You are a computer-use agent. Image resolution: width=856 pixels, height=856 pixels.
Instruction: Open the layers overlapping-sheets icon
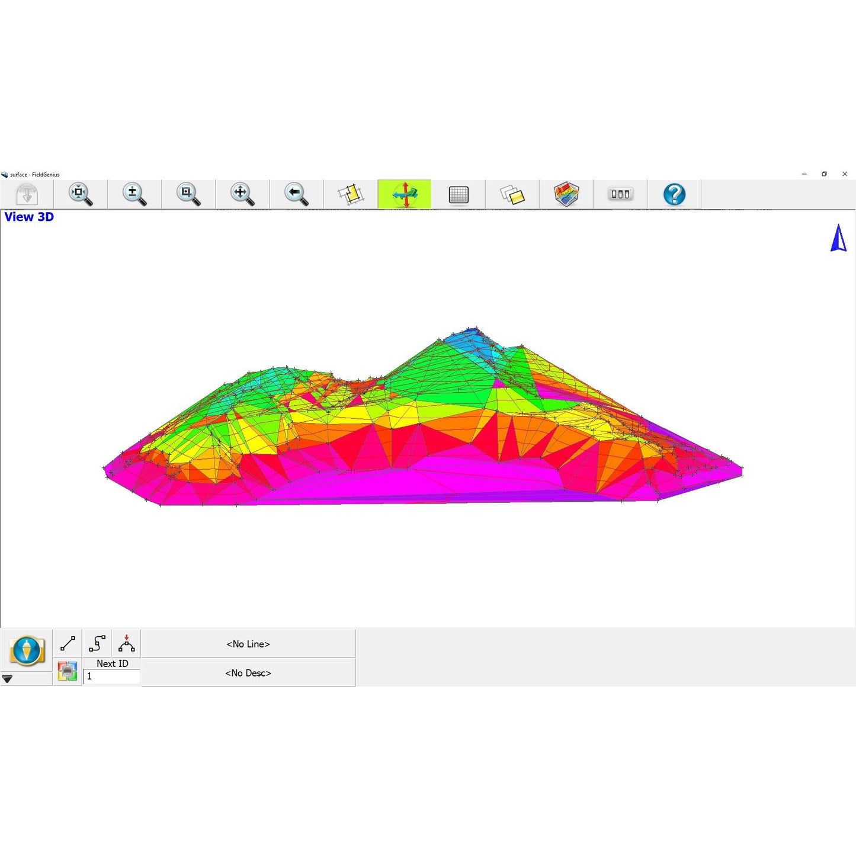[x=512, y=194]
